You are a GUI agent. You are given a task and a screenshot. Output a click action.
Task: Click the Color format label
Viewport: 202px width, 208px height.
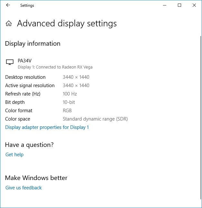coord(19,111)
